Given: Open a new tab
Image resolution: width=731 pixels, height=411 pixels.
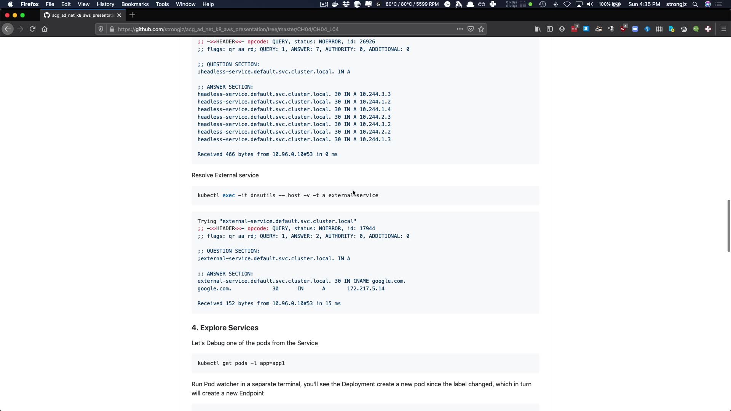Looking at the screenshot, I should coord(132,15).
